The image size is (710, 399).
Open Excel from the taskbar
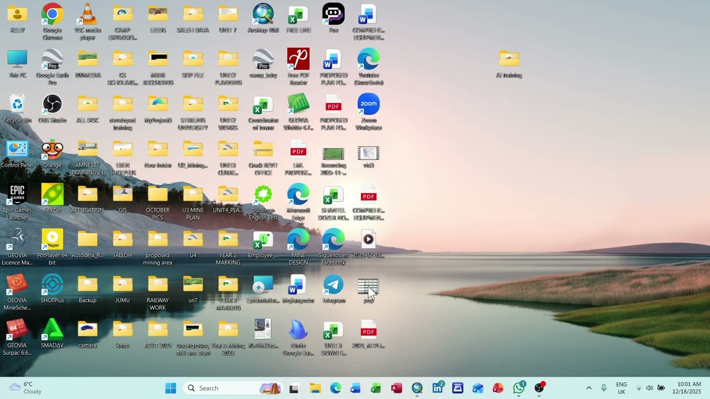tap(376, 388)
